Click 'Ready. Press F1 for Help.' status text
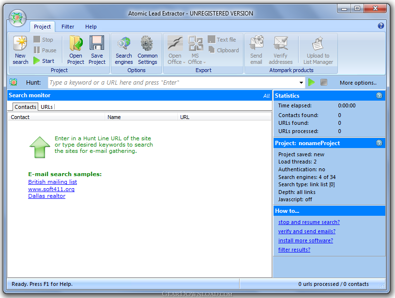Viewport: 395px width, 298px height. coord(42,284)
